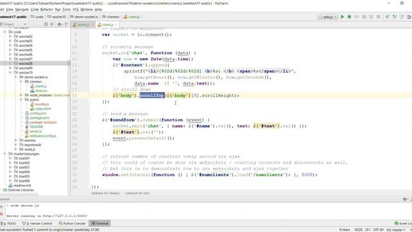Viewport: 412px width, 232px height.
Task: Open Event Log from the status bar
Action: click(x=402, y=224)
